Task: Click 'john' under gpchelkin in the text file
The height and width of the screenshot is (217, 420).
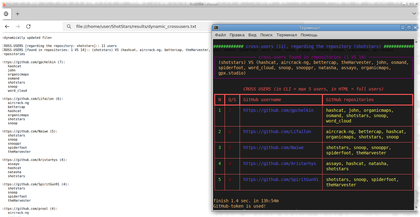Action: [12, 70]
